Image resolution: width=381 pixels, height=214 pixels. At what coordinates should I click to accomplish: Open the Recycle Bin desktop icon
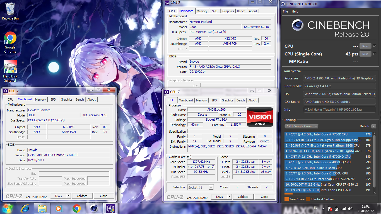point(10,11)
